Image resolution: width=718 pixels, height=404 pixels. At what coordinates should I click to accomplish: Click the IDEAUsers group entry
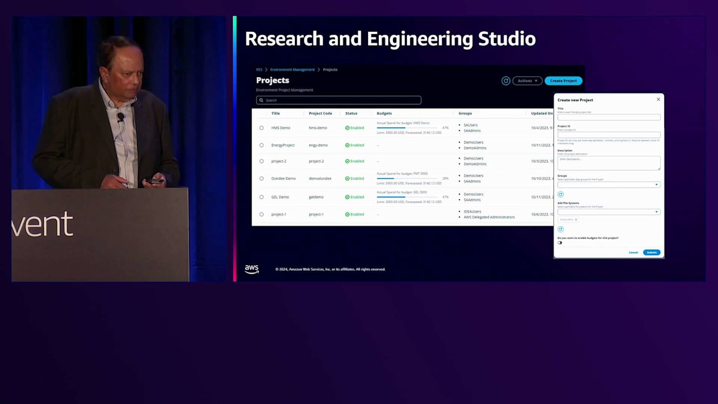pos(473,211)
